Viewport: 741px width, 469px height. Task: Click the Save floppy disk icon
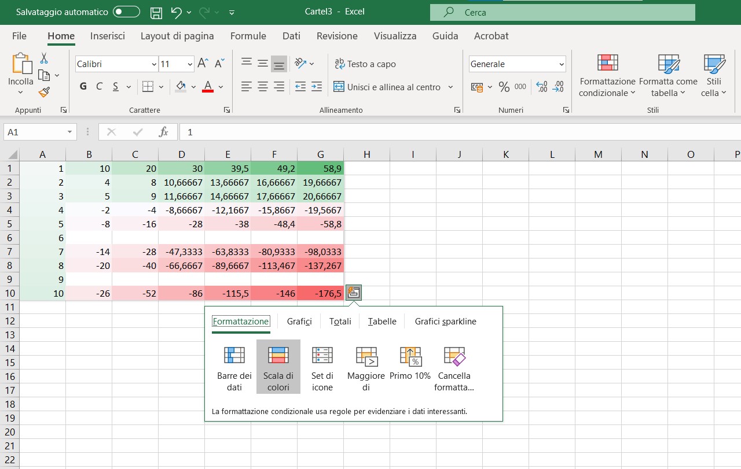[156, 12]
